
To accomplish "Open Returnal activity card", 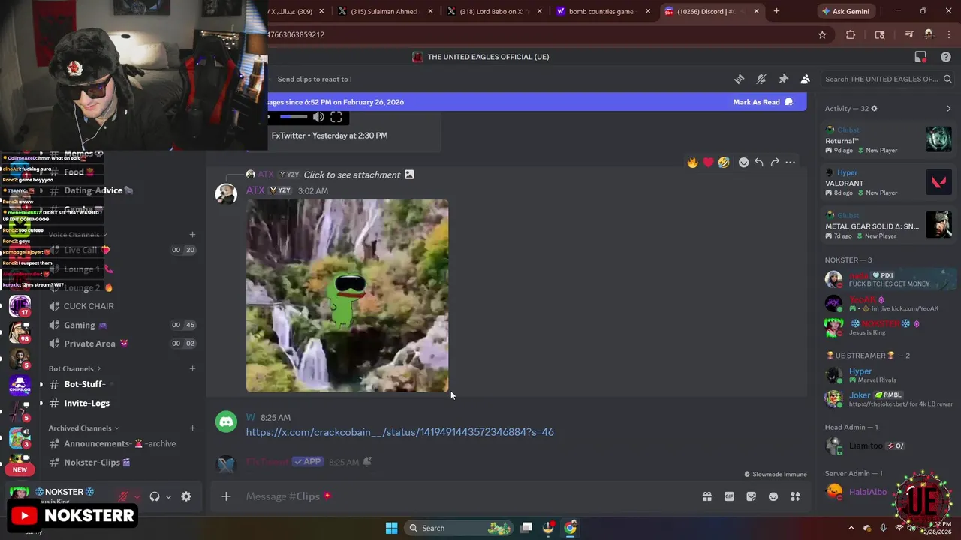I will pyautogui.click(x=888, y=140).
